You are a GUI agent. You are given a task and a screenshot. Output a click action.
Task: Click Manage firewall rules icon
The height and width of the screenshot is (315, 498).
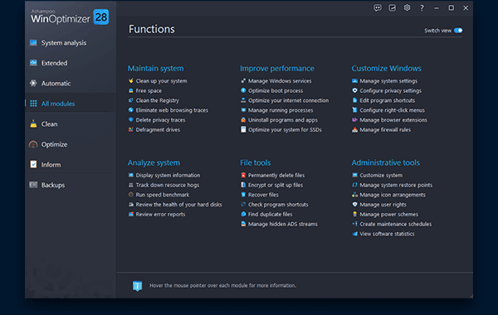click(354, 129)
